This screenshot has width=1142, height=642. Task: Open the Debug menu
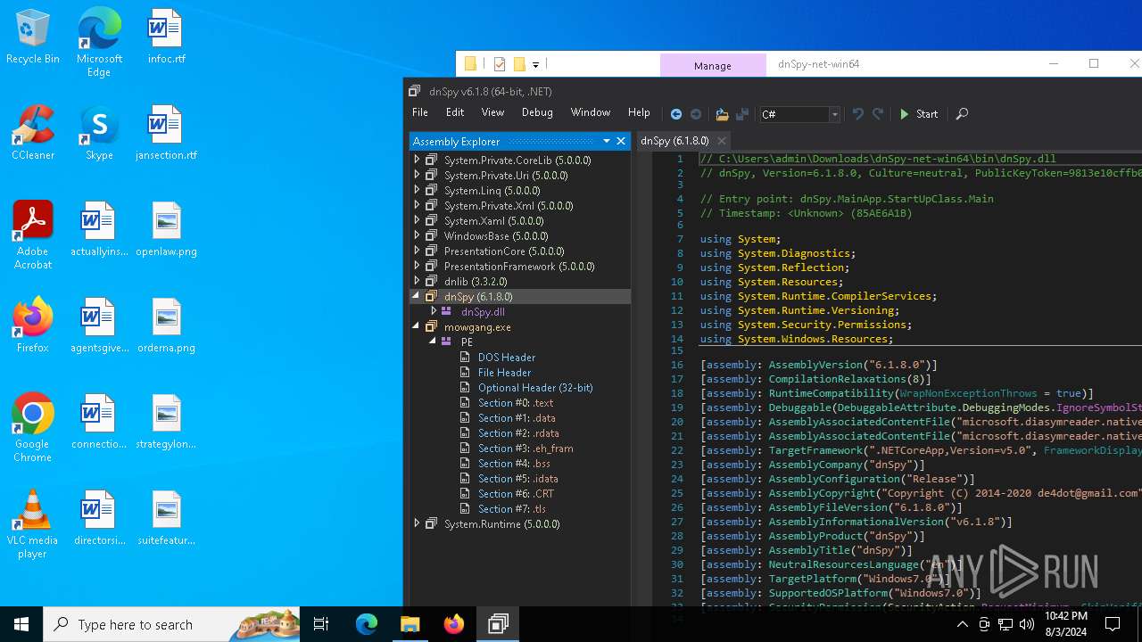[537, 112]
